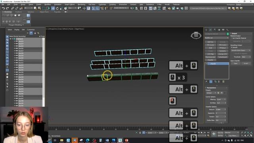
Task: Activate the Select and Move tool
Action: click(53, 8)
